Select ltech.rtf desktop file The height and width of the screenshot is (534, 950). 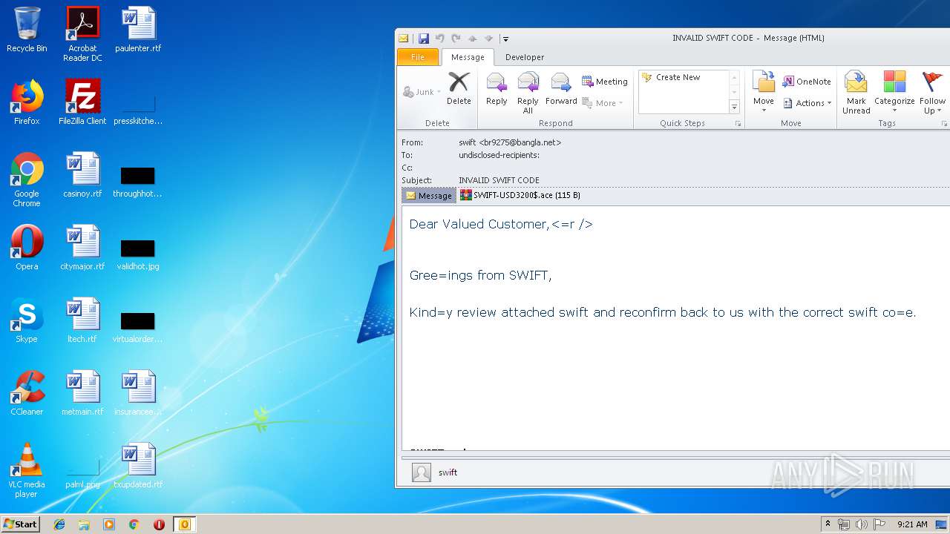[x=82, y=320]
